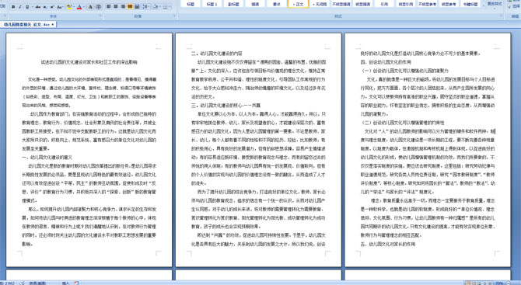
Task: Toggle subscript formatting
Action: click(x=45, y=7)
